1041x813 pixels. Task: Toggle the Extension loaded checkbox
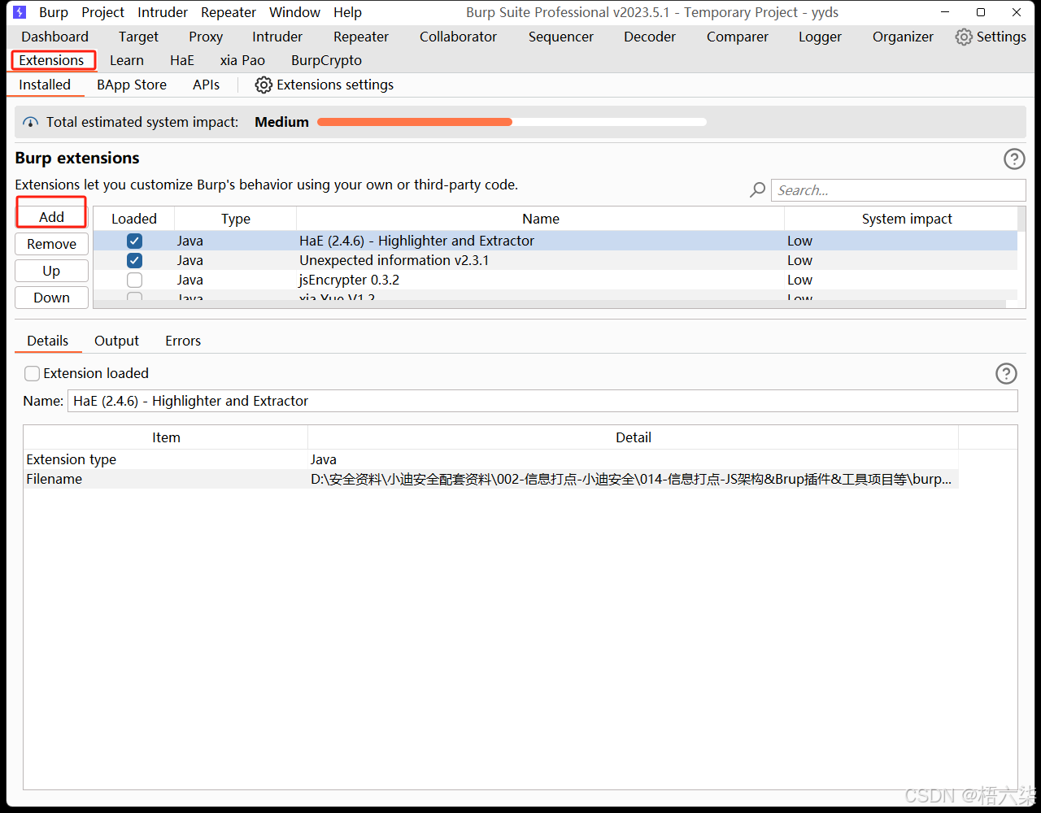[32, 373]
